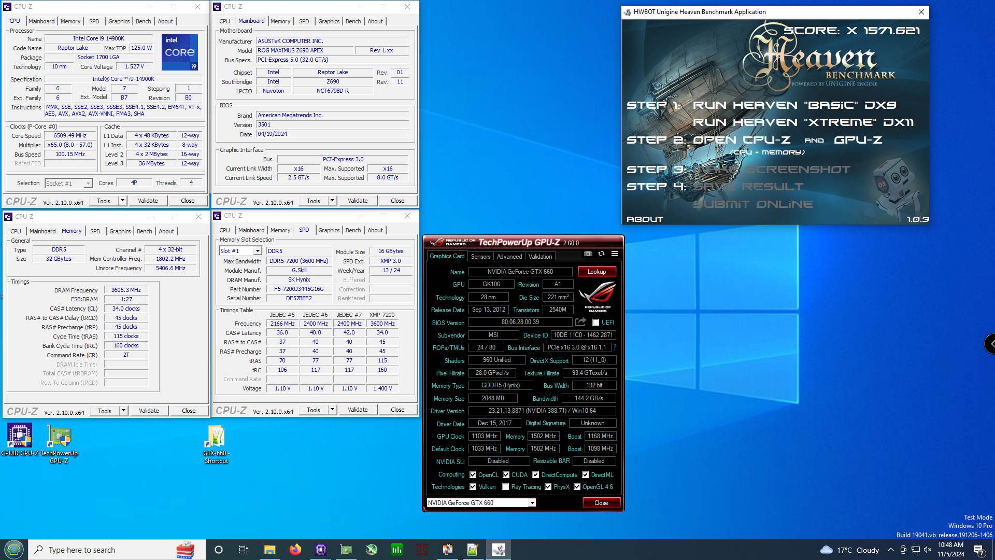995x560 pixels.
Task: Click Close in the CPU-Z Memory window
Action: point(189,411)
